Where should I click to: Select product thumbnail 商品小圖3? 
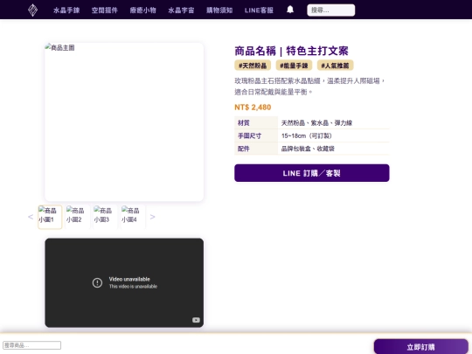106,217
